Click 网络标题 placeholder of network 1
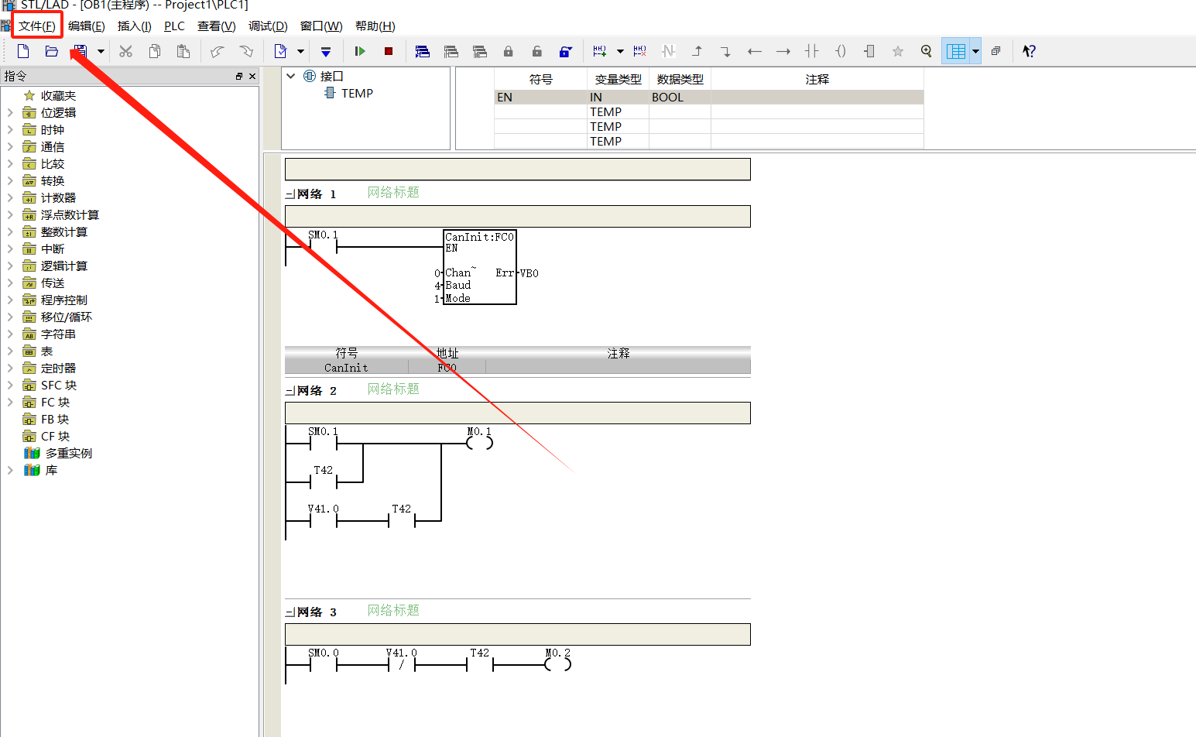This screenshot has width=1196, height=737. [393, 192]
